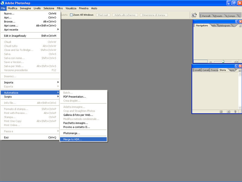Viewport: 242px width, 182px height.
Task: Select Pacchetto immagini... in the submenu
Action: pyautogui.click(x=83, y=123)
